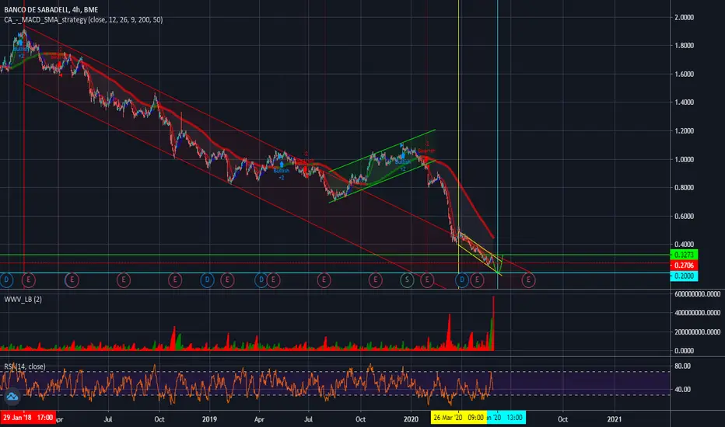
Task: Click the cyan 0.2000 price label
Action: (684, 276)
